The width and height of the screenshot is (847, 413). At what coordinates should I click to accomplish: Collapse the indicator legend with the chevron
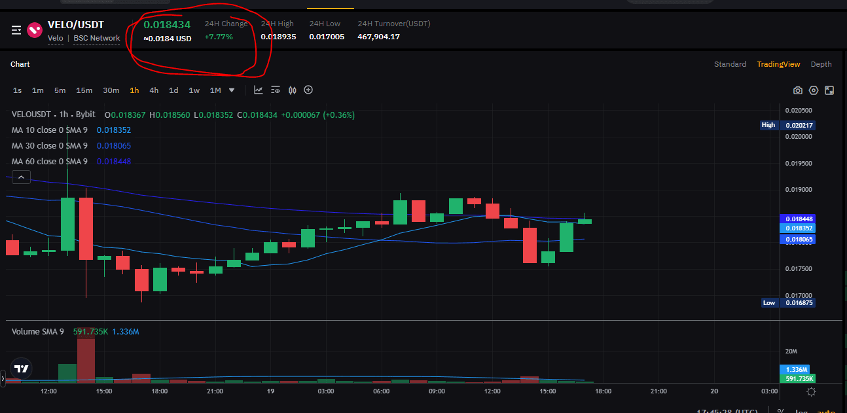click(21, 177)
